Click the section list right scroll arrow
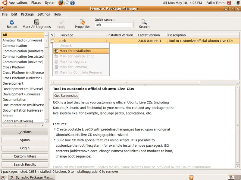This screenshot has height=180, width=241. tap(42, 125)
